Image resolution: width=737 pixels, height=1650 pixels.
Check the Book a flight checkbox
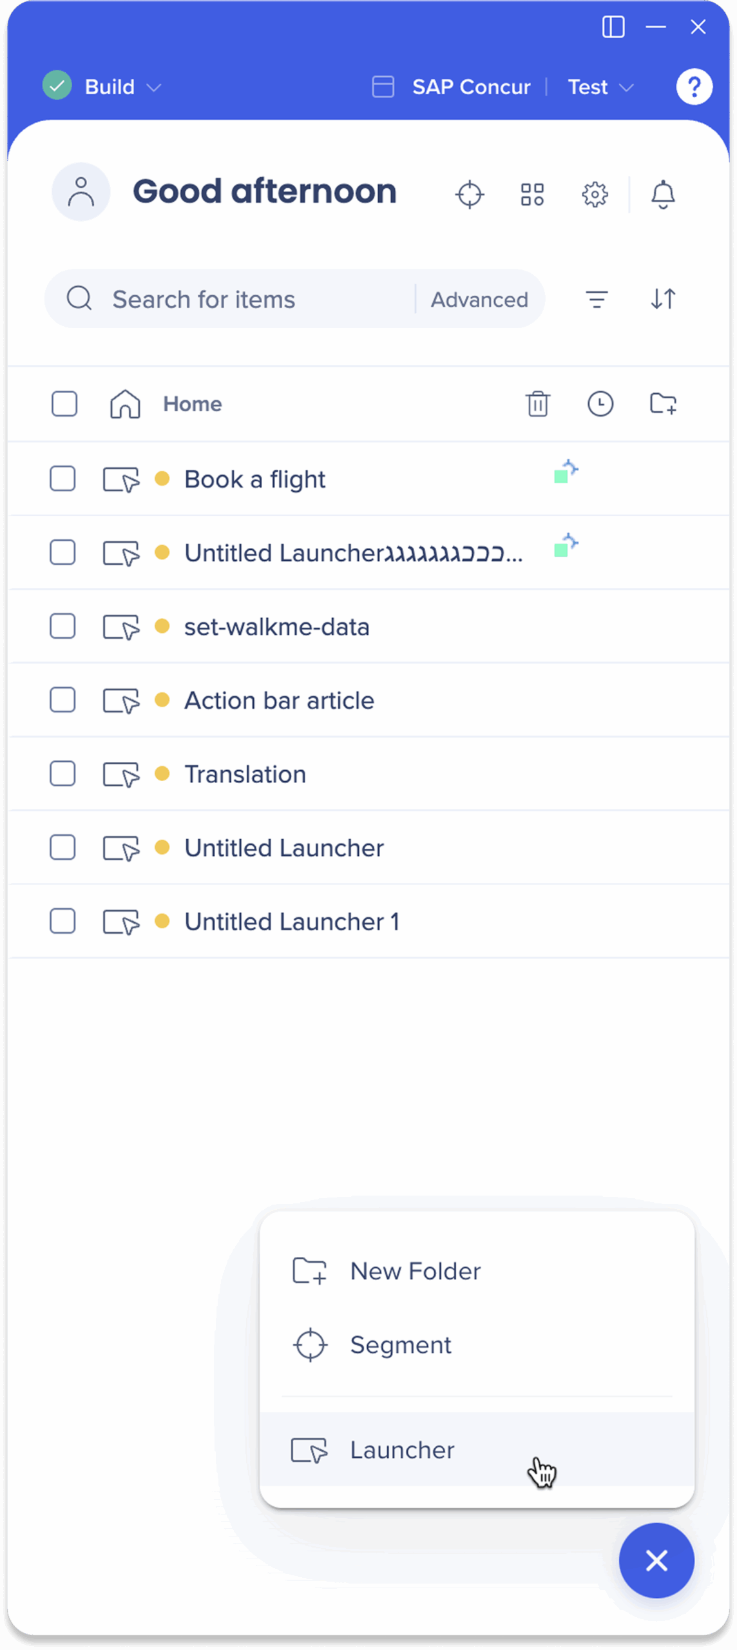(x=63, y=479)
